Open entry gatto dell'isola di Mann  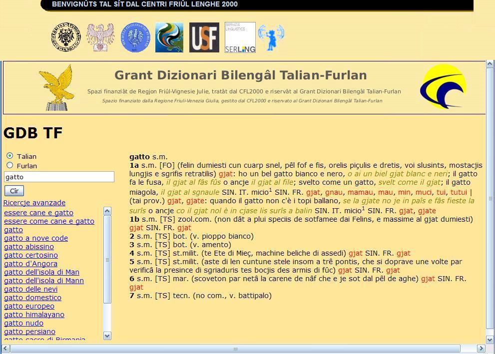tap(44, 281)
